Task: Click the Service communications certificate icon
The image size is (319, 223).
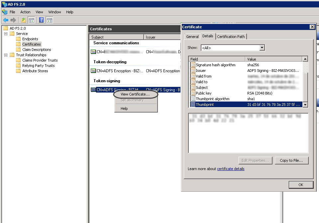Action: (93, 52)
